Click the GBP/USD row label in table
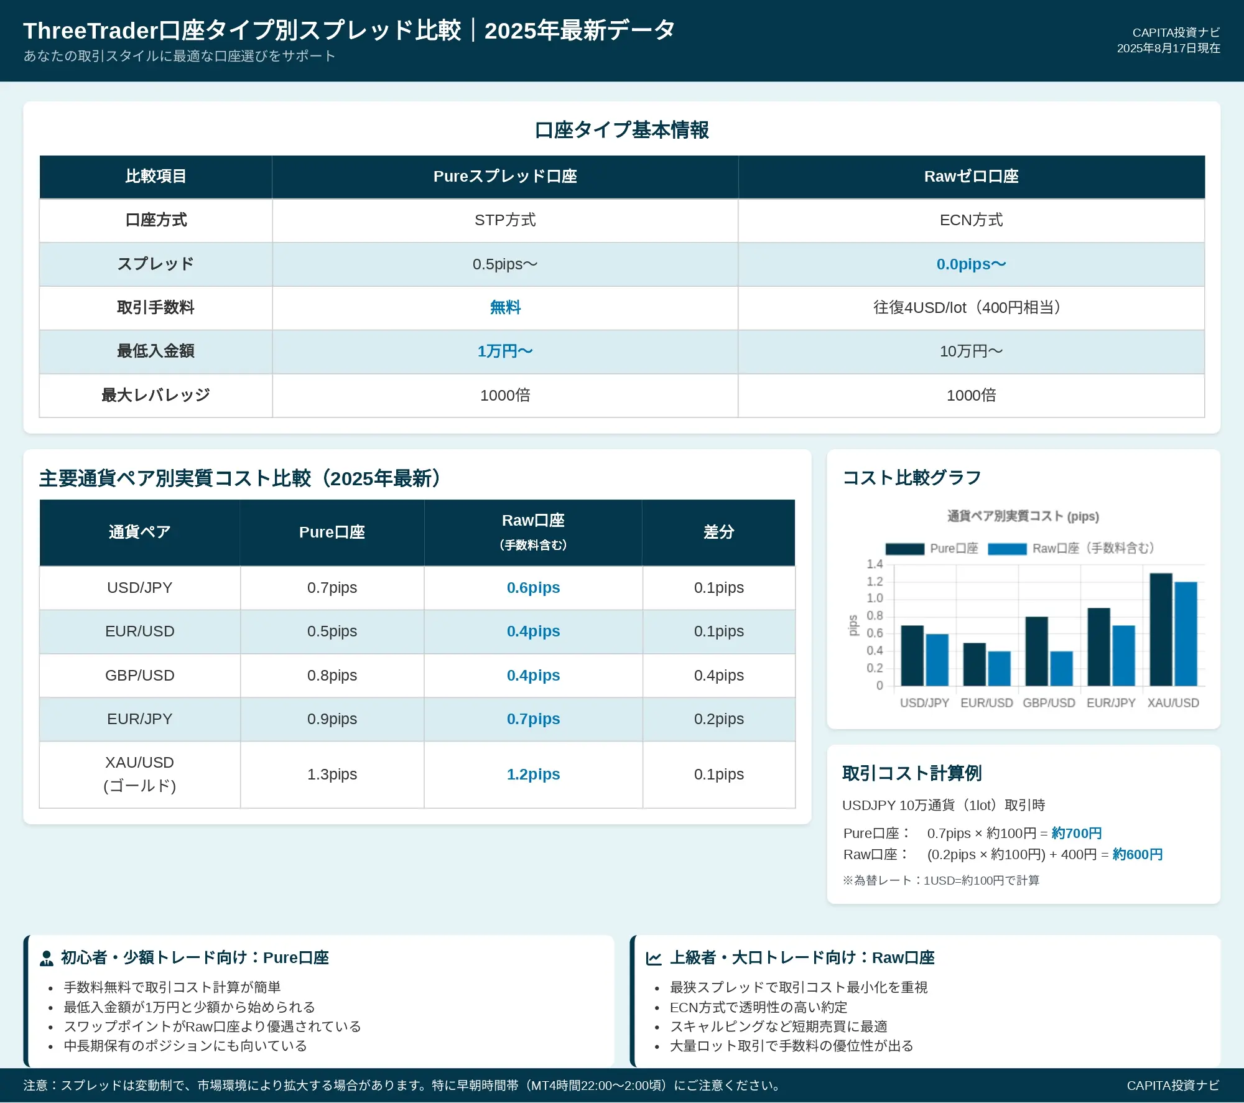This screenshot has height=1103, width=1244. [139, 676]
